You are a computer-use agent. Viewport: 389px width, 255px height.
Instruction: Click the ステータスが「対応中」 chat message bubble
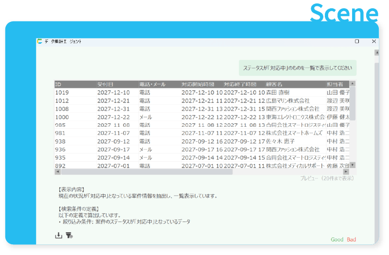coord(298,68)
